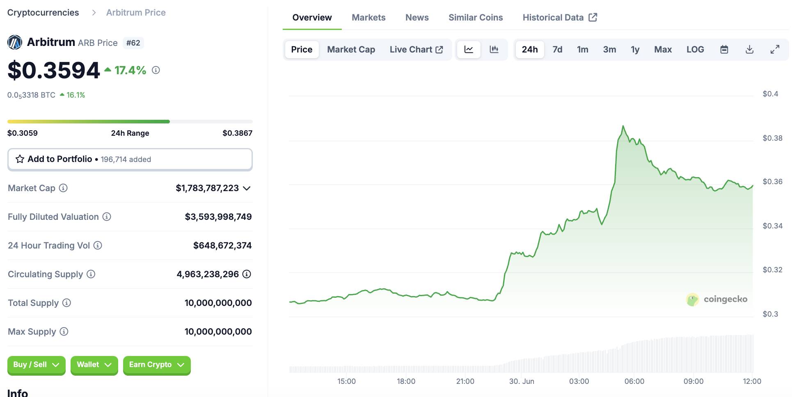The height and width of the screenshot is (397, 792).
Task: Click Add to Portfolio button
Action: (130, 159)
